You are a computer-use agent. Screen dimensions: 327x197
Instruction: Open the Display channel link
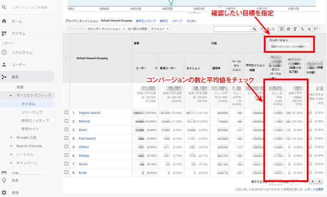[x=84, y=155]
